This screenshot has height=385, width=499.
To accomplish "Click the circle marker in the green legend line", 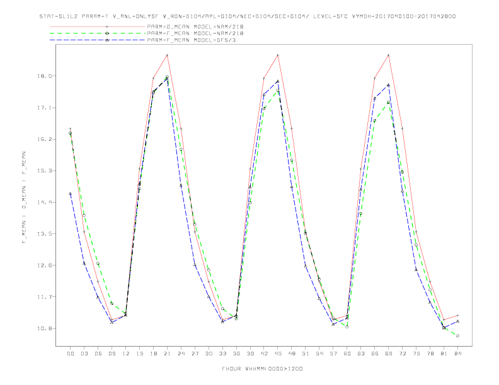I will tap(107, 33).
